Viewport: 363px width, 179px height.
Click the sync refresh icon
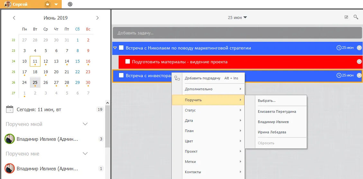[x=70, y=4]
